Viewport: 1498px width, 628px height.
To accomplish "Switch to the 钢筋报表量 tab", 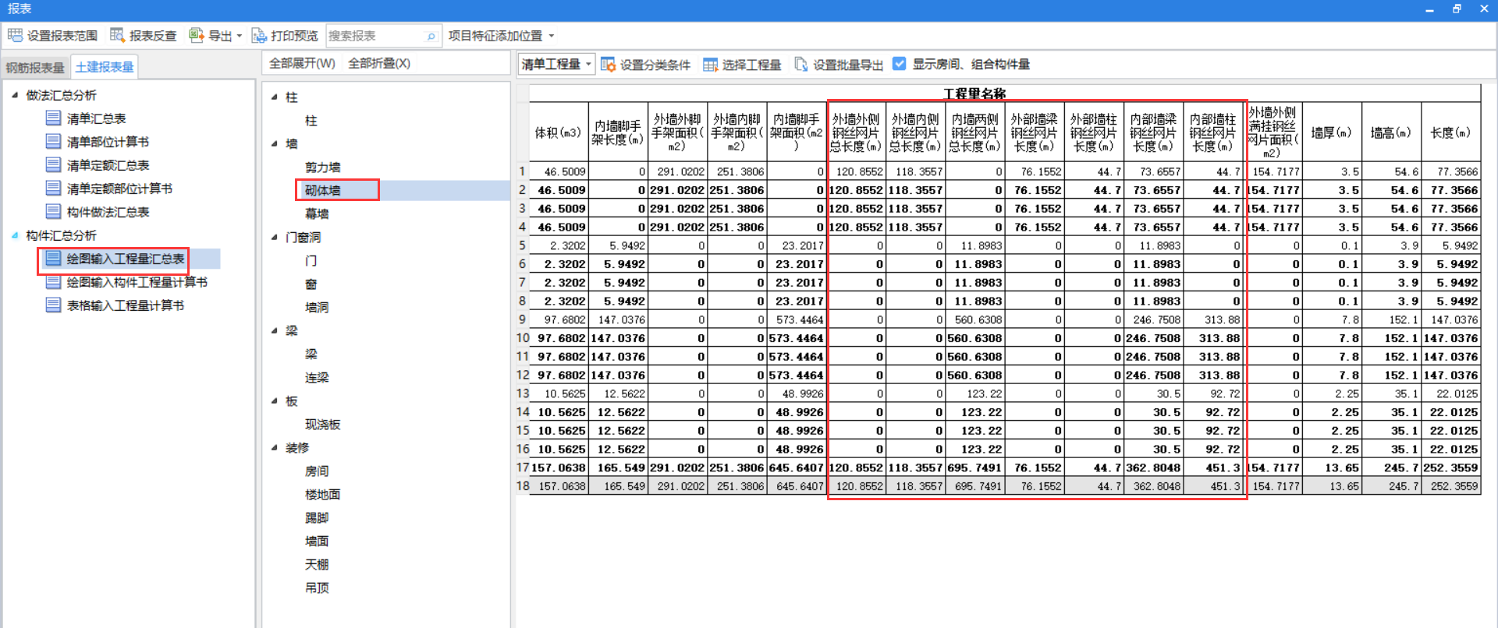I will [35, 68].
